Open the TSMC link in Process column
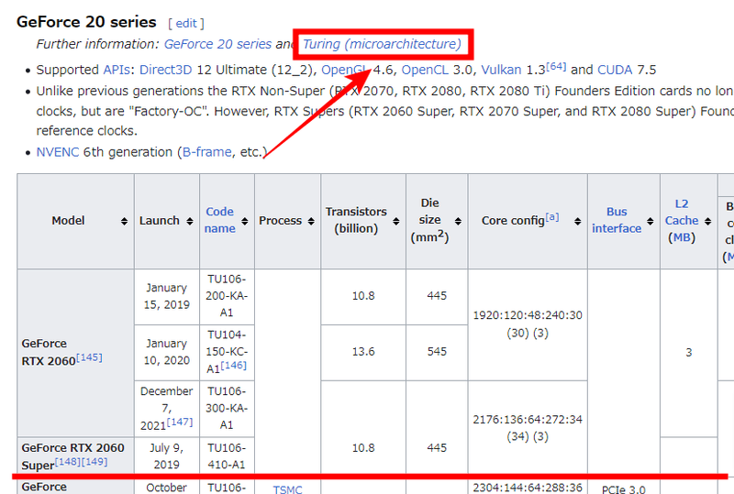 [x=287, y=489]
